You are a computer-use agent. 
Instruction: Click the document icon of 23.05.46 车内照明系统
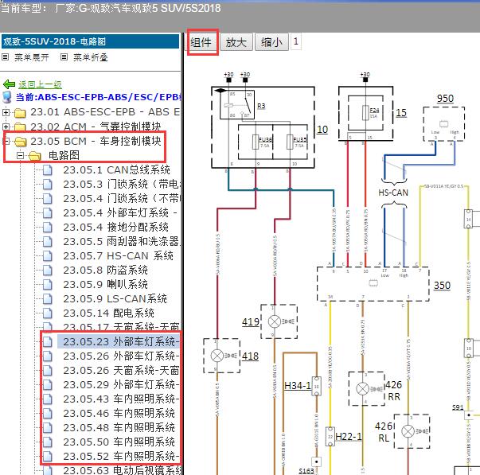[48, 414]
